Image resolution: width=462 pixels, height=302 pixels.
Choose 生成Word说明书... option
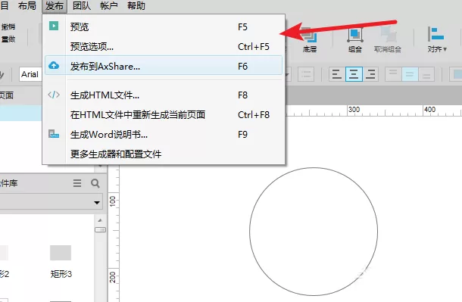tap(164, 135)
